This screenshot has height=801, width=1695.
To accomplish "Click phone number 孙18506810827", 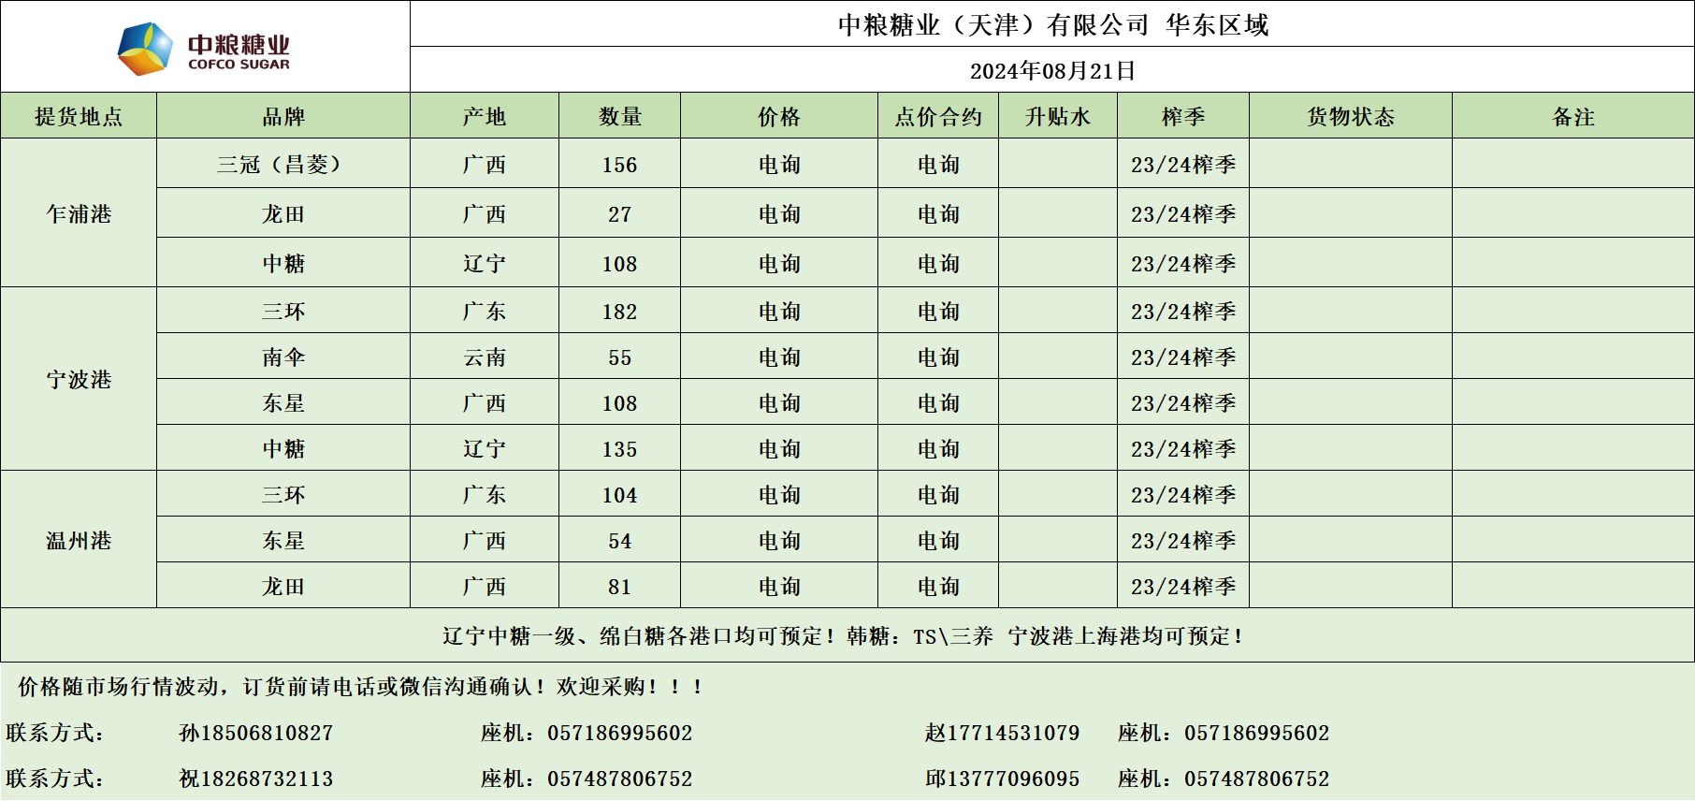I will (255, 734).
